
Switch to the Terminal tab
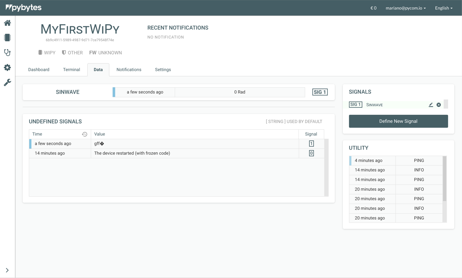[71, 70]
